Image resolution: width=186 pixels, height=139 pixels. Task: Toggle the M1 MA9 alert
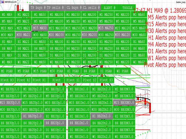(x=8, y=14)
